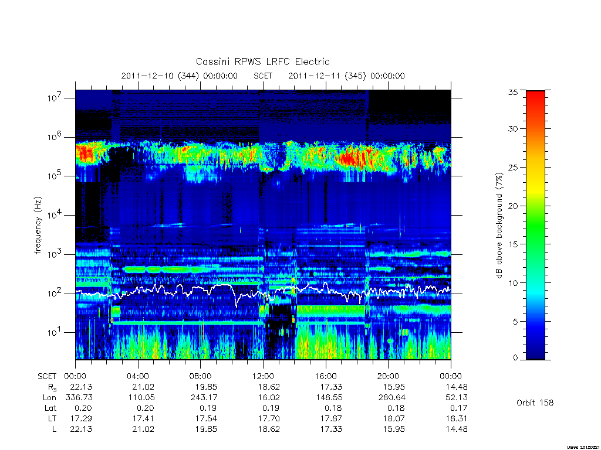
Task: Click the 'Cassini RPWS LRFC Electric' plot title
Action: click(262, 62)
